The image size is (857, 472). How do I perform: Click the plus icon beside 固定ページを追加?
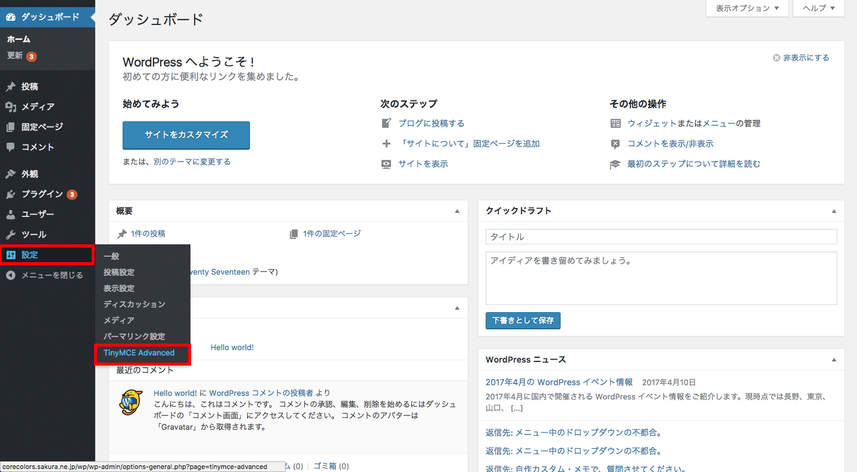tap(387, 144)
